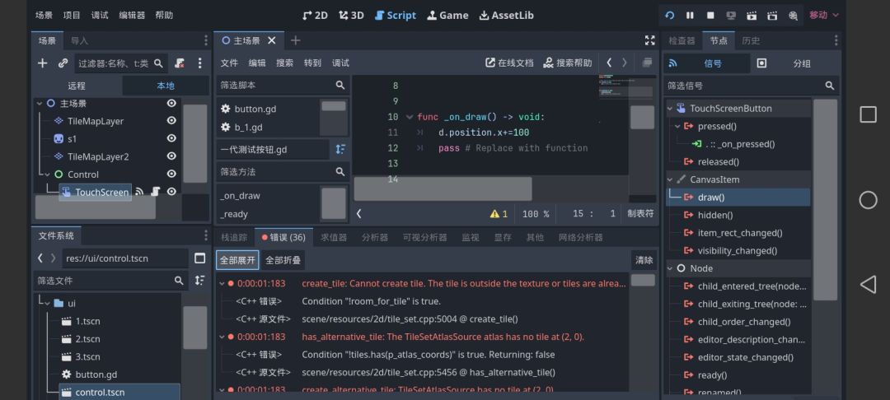
Task: Open the 栈追踪 debugger tab
Action: tap(234, 237)
